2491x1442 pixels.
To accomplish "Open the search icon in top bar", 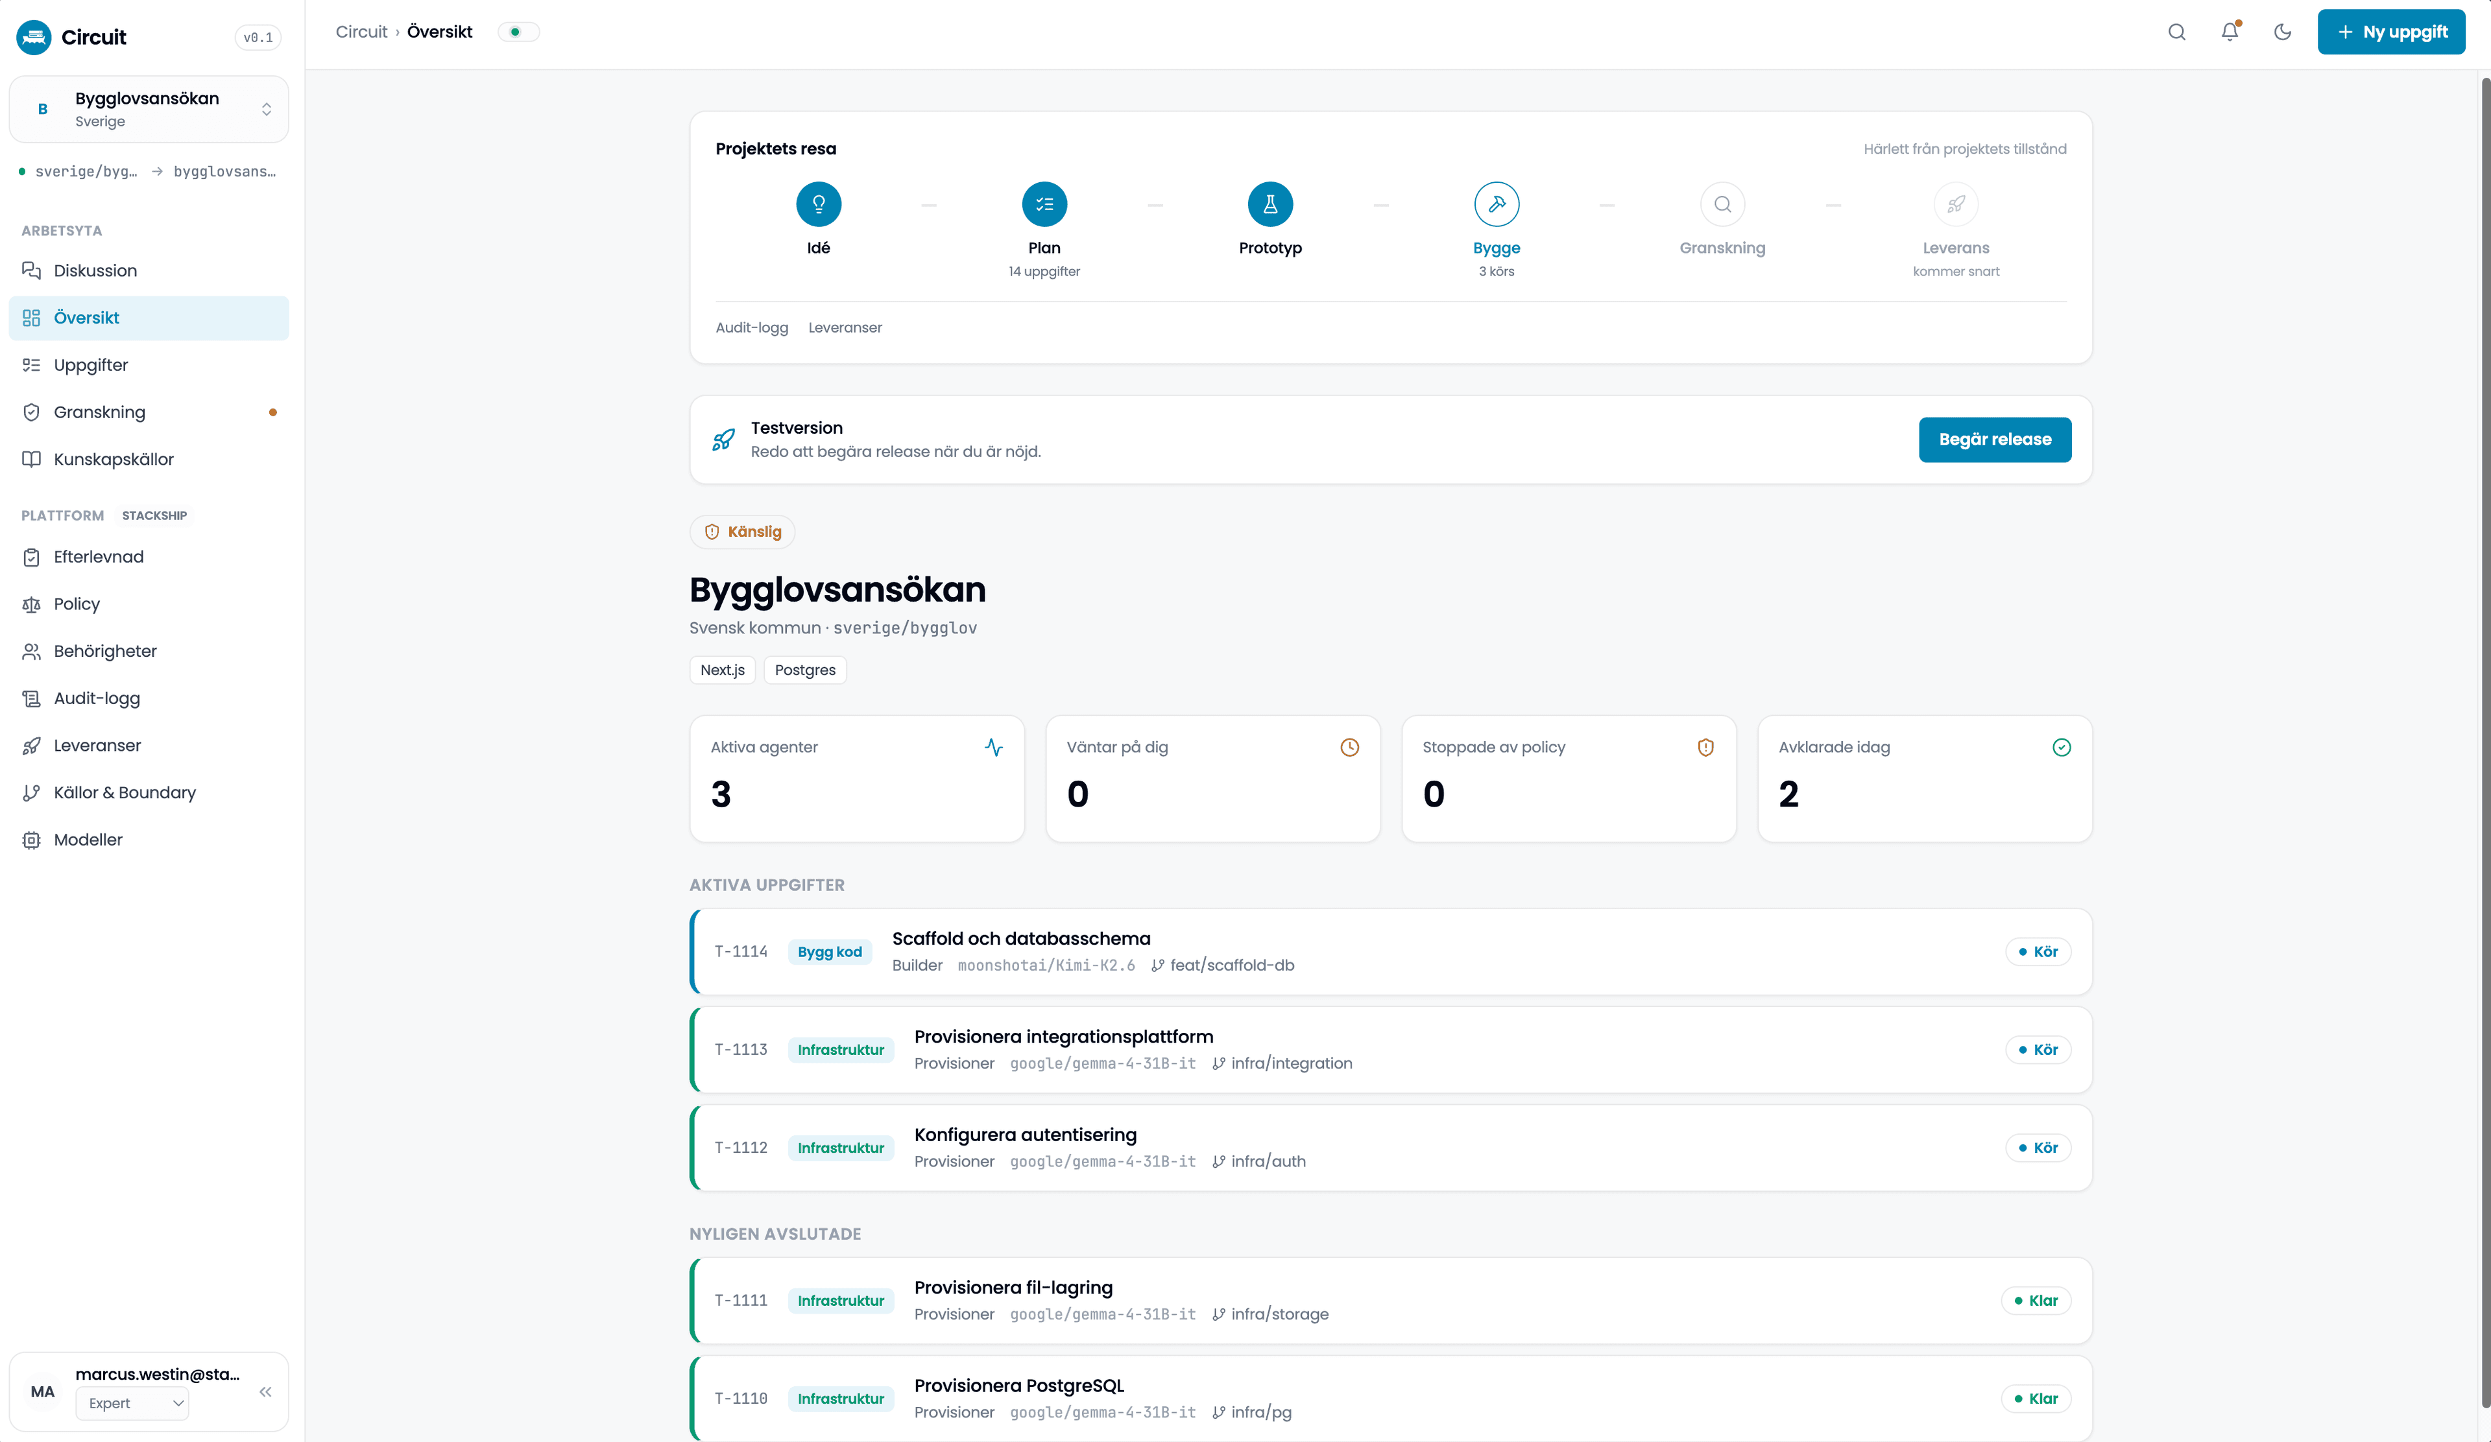I will pyautogui.click(x=2176, y=32).
